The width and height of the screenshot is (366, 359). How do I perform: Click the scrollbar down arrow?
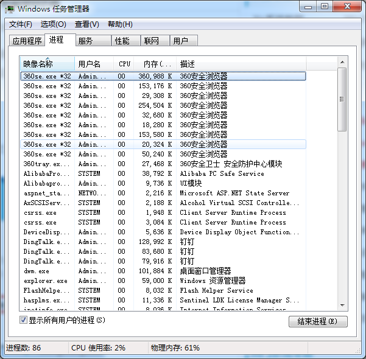pos(342,305)
